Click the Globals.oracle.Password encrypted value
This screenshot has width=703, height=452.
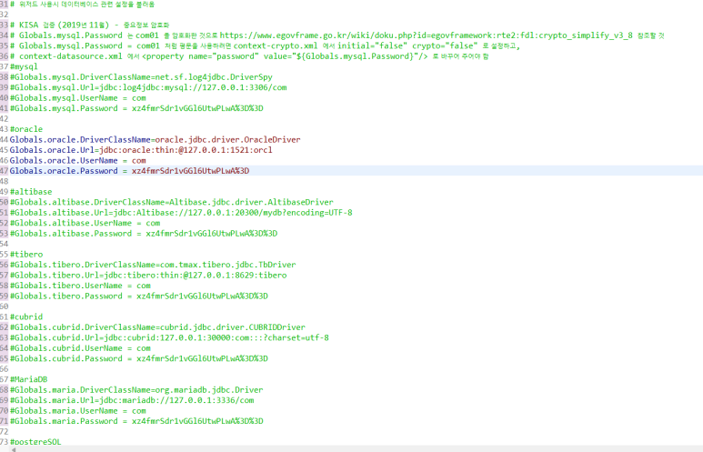tap(191, 171)
